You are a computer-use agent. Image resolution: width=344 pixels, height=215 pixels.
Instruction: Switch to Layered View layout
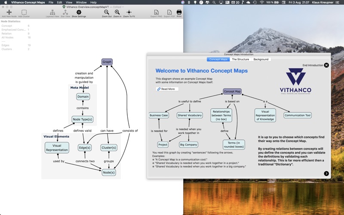click(x=52, y=12)
